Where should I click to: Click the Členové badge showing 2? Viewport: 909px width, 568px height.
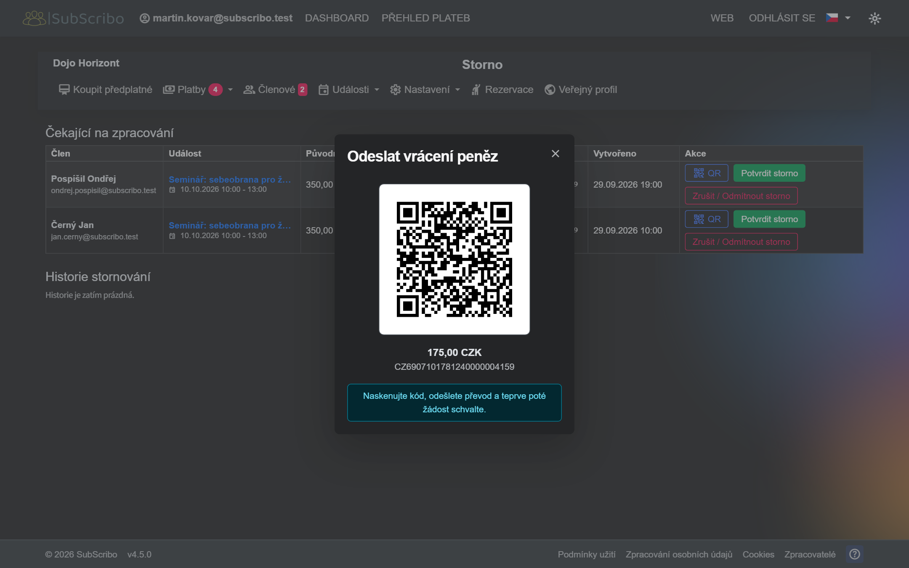pyautogui.click(x=302, y=90)
